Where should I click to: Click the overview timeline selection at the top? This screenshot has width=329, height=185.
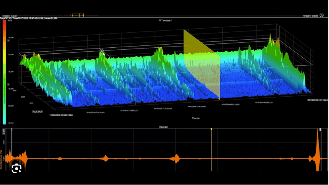78,15
